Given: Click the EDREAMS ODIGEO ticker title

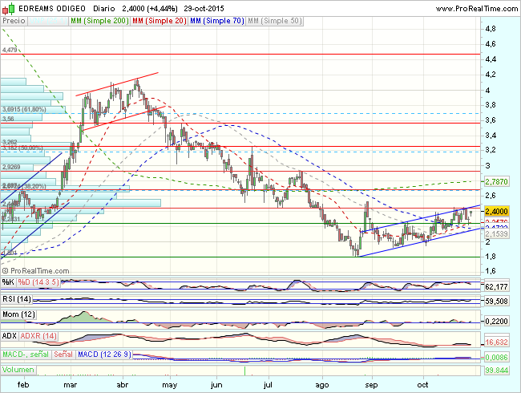Looking at the screenshot, I should coord(52,7).
